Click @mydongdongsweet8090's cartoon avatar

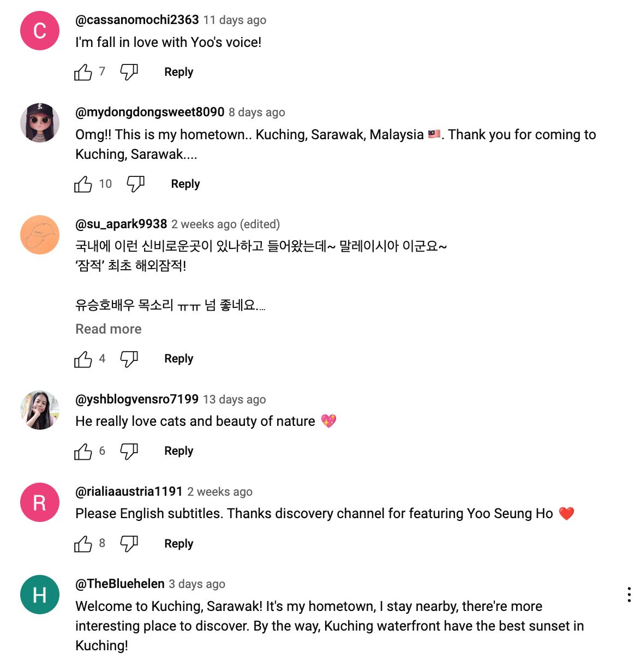click(x=40, y=123)
